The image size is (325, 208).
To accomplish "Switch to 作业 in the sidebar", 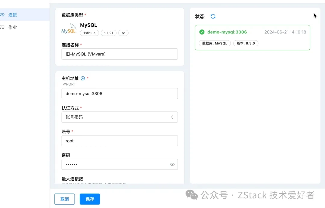I will point(13,27).
